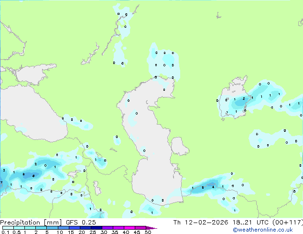Click the '[mm]' unit label

pyautogui.click(x=53, y=223)
